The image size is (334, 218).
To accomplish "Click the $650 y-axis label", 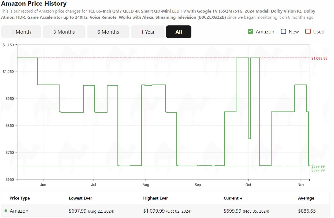I will tap(9, 179).
